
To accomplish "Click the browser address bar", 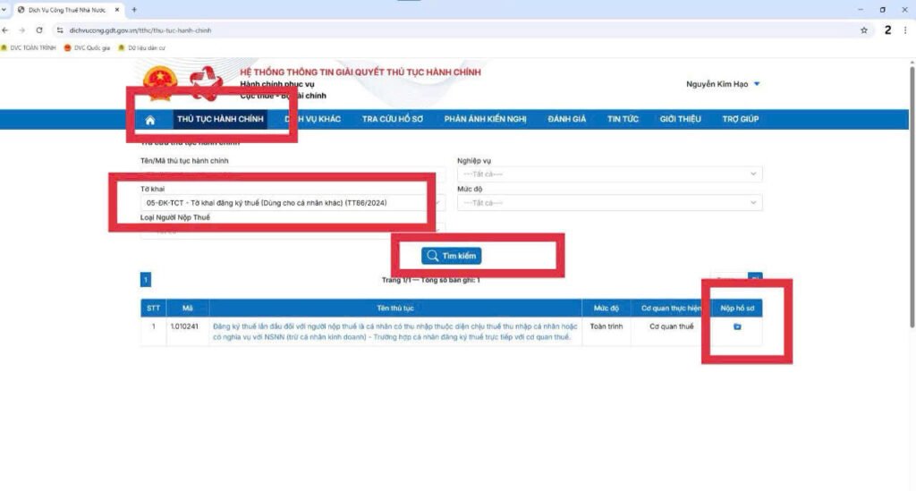I will [447, 30].
